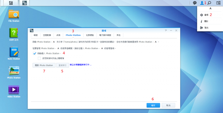The image size is (223, 113).
Task: Select the Photo Station tab
Action: pyautogui.click(x=73, y=35)
